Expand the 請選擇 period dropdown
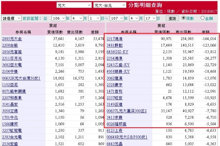Viewport: 220px width, 146px height. tap(11, 18)
